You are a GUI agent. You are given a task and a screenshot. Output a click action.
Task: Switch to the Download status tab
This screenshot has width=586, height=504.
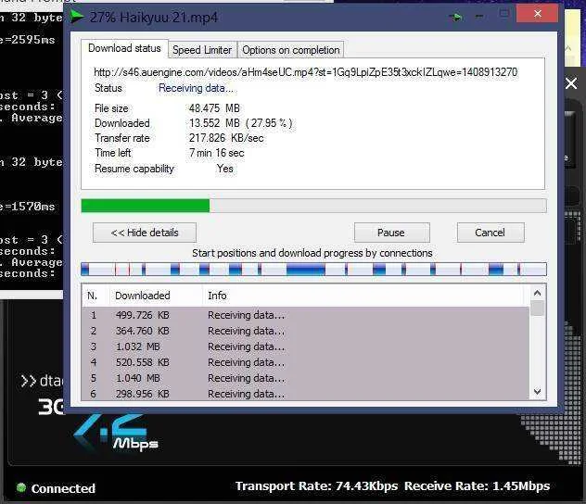[124, 48]
